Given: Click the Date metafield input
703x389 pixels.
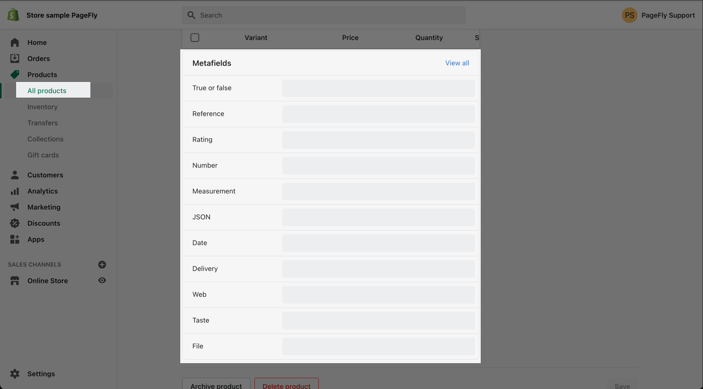Looking at the screenshot, I should click(378, 243).
